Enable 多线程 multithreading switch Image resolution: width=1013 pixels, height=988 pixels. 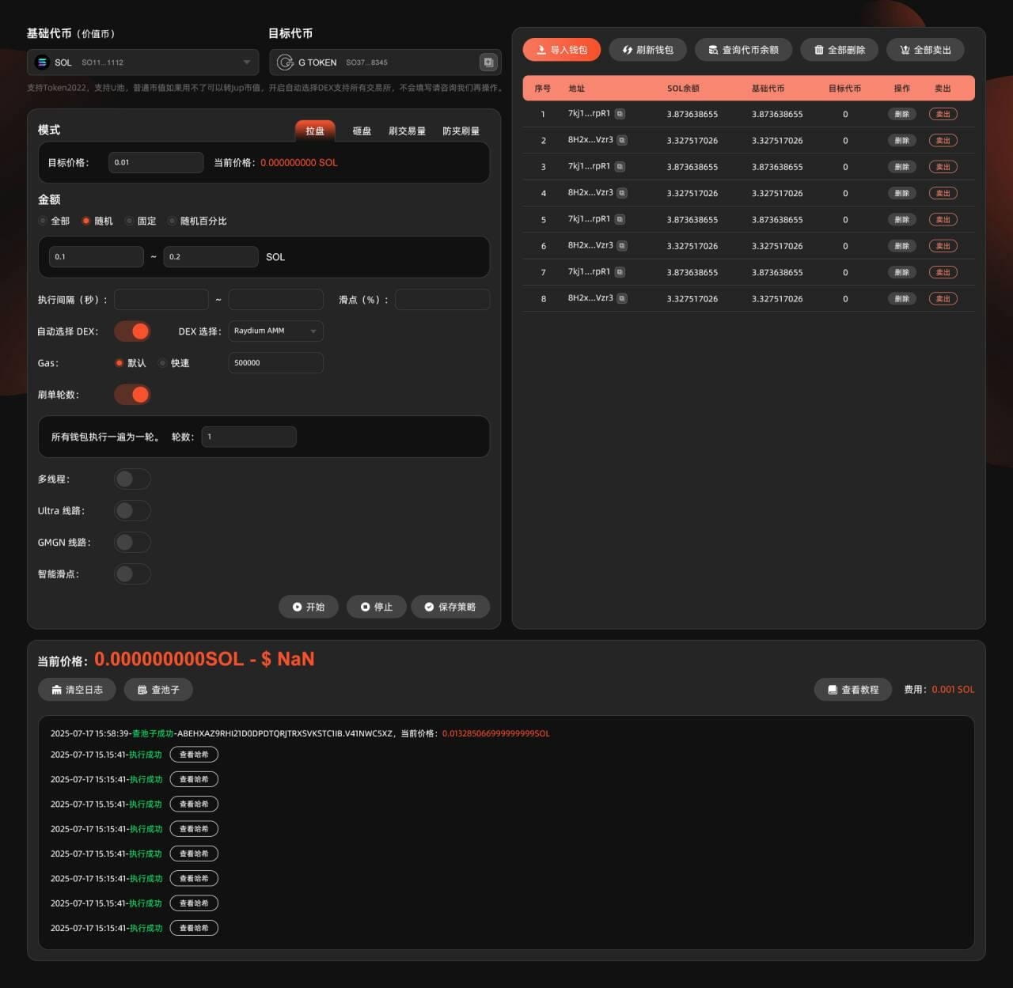point(132,479)
